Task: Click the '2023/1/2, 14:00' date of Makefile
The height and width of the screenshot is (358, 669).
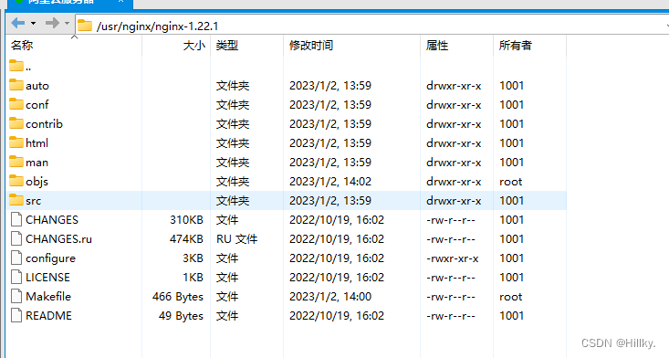Action: [330, 297]
